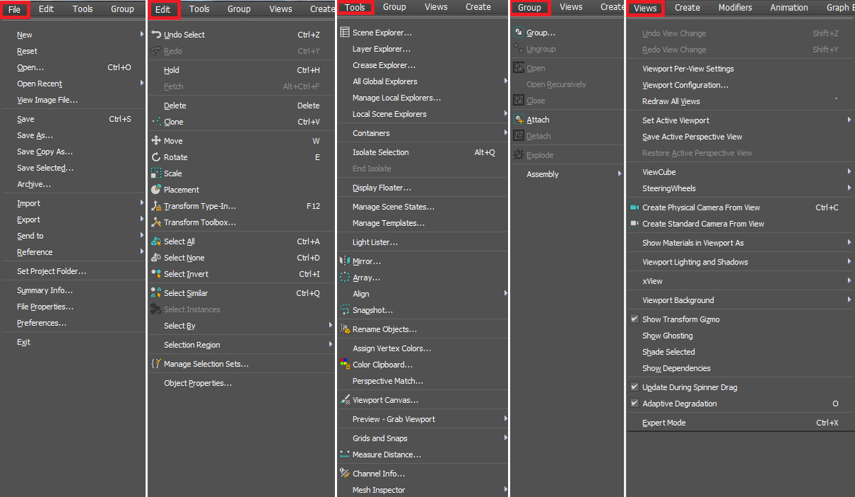Screen dimensions: 855x497
Task: Expand the Open Recent submenu
Action: pos(142,83)
